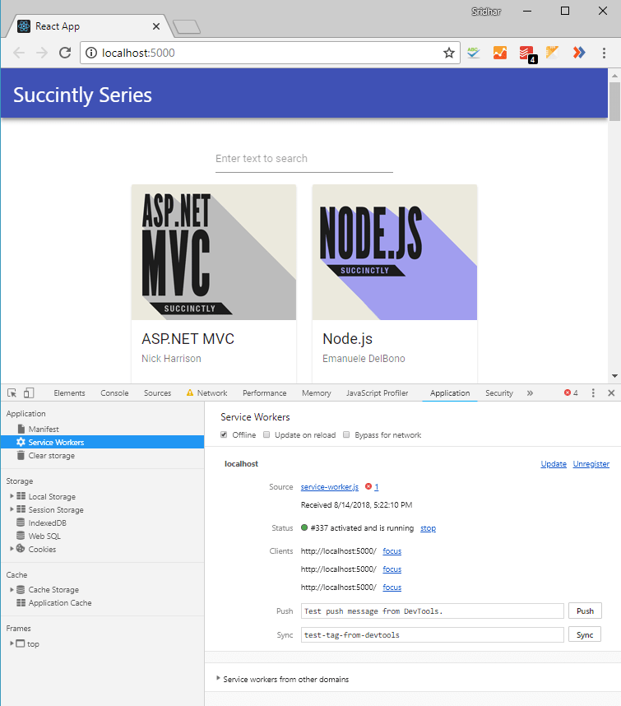Click the Unregister link
This screenshot has height=706, width=621.
pyautogui.click(x=591, y=464)
